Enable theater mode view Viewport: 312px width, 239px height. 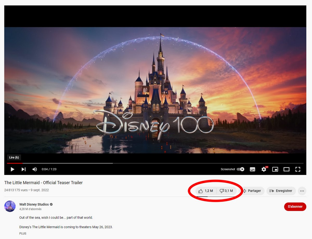tap(287, 169)
